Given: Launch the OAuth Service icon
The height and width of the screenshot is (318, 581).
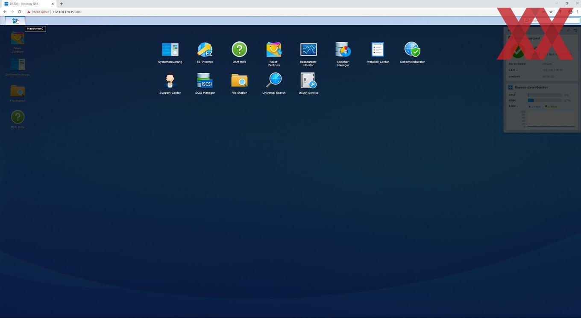Looking at the screenshot, I should click(x=308, y=83).
